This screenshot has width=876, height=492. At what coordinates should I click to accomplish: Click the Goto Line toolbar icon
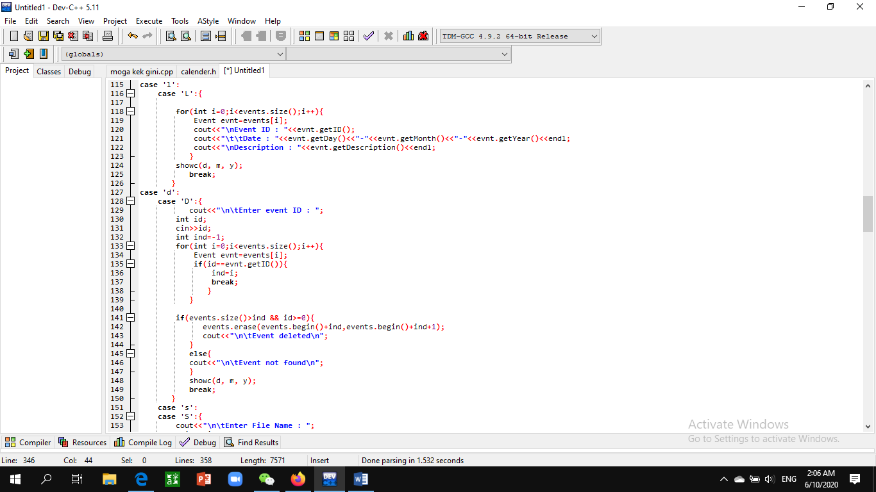[x=221, y=36]
